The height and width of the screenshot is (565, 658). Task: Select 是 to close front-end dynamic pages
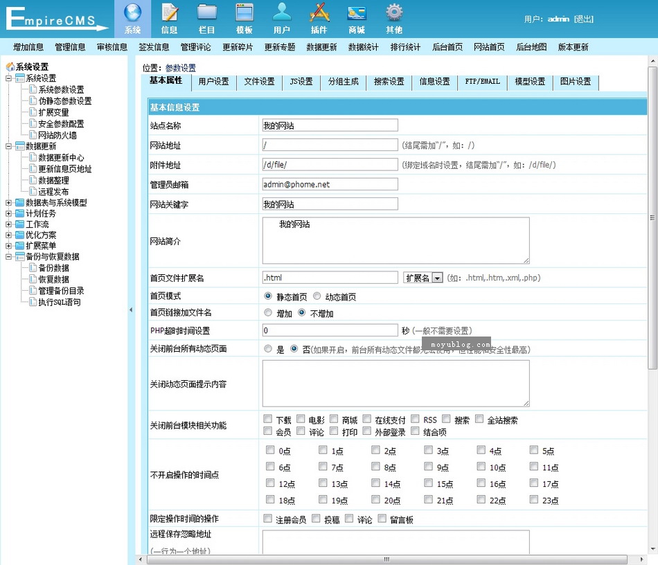click(268, 348)
